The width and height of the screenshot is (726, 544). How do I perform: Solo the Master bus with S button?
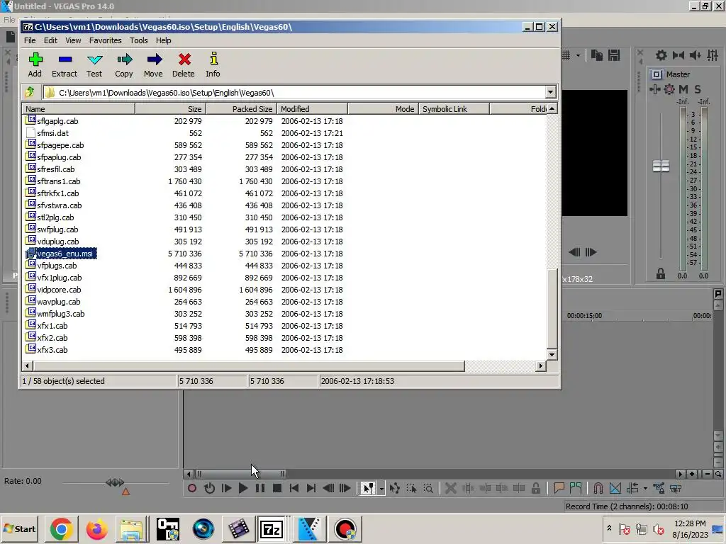click(698, 89)
